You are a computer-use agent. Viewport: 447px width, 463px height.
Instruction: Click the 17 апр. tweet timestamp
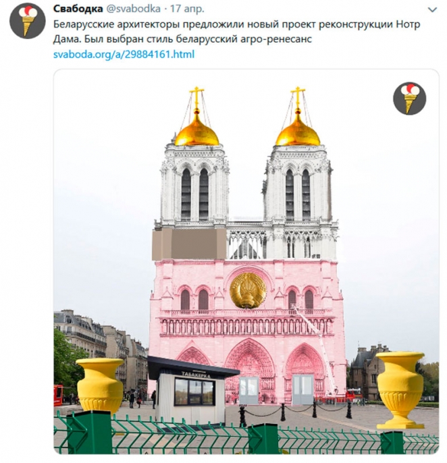tap(187, 9)
